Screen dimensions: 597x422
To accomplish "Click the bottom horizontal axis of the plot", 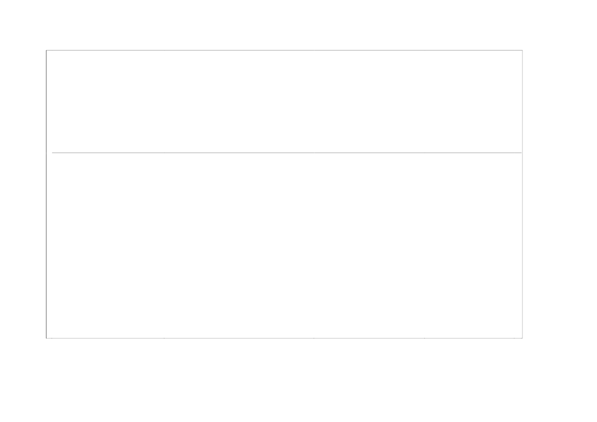I will (x=284, y=338).
